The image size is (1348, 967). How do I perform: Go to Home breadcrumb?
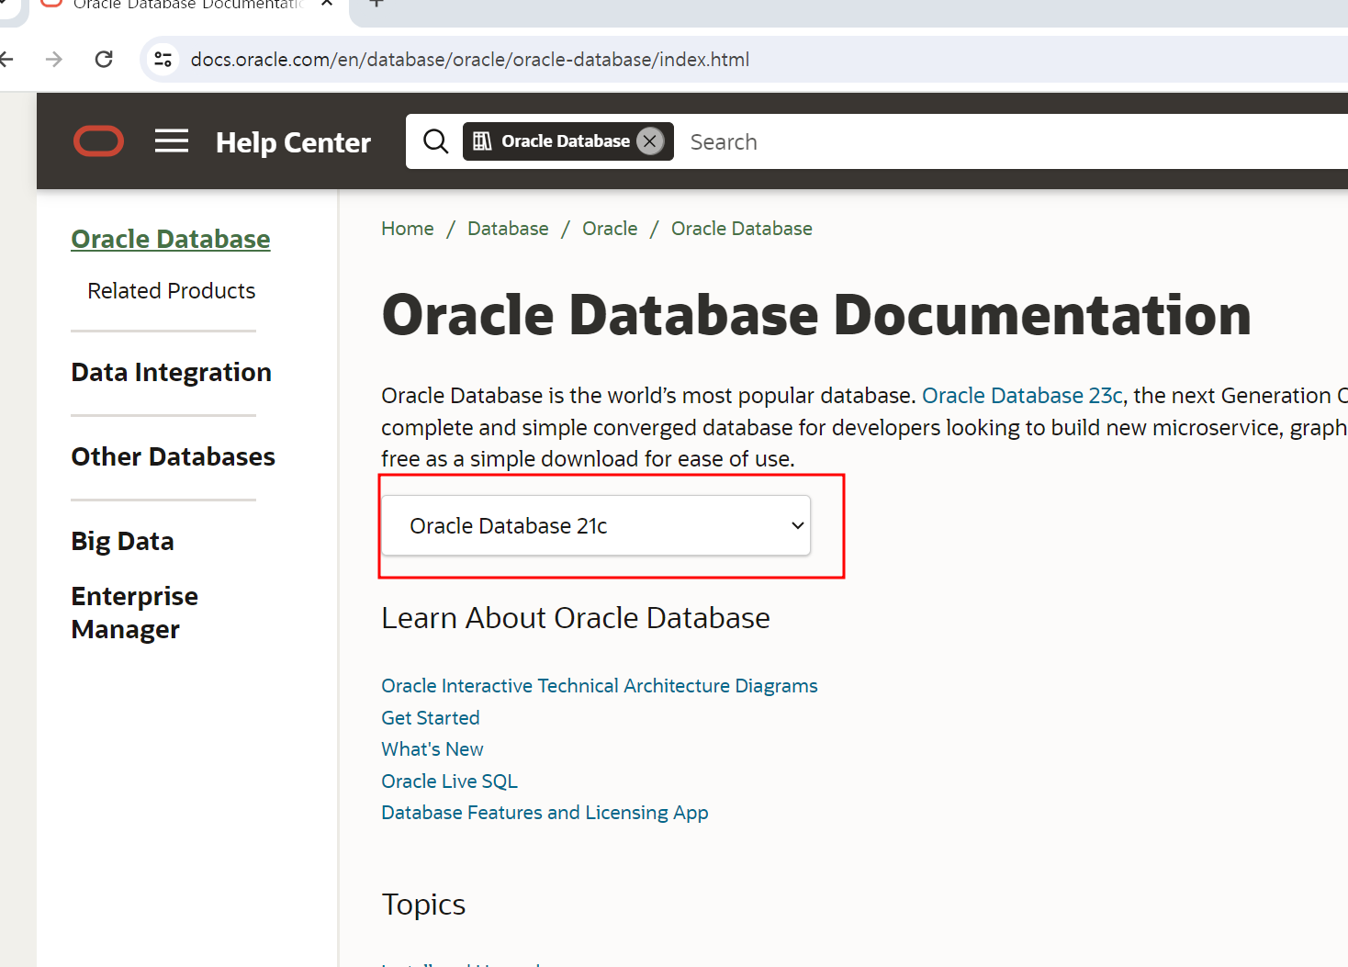[408, 229]
